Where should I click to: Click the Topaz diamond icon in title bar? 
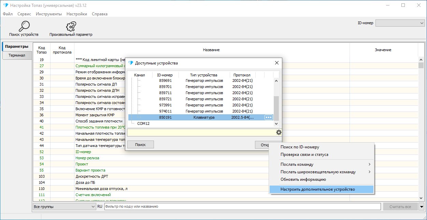tap(5, 5)
